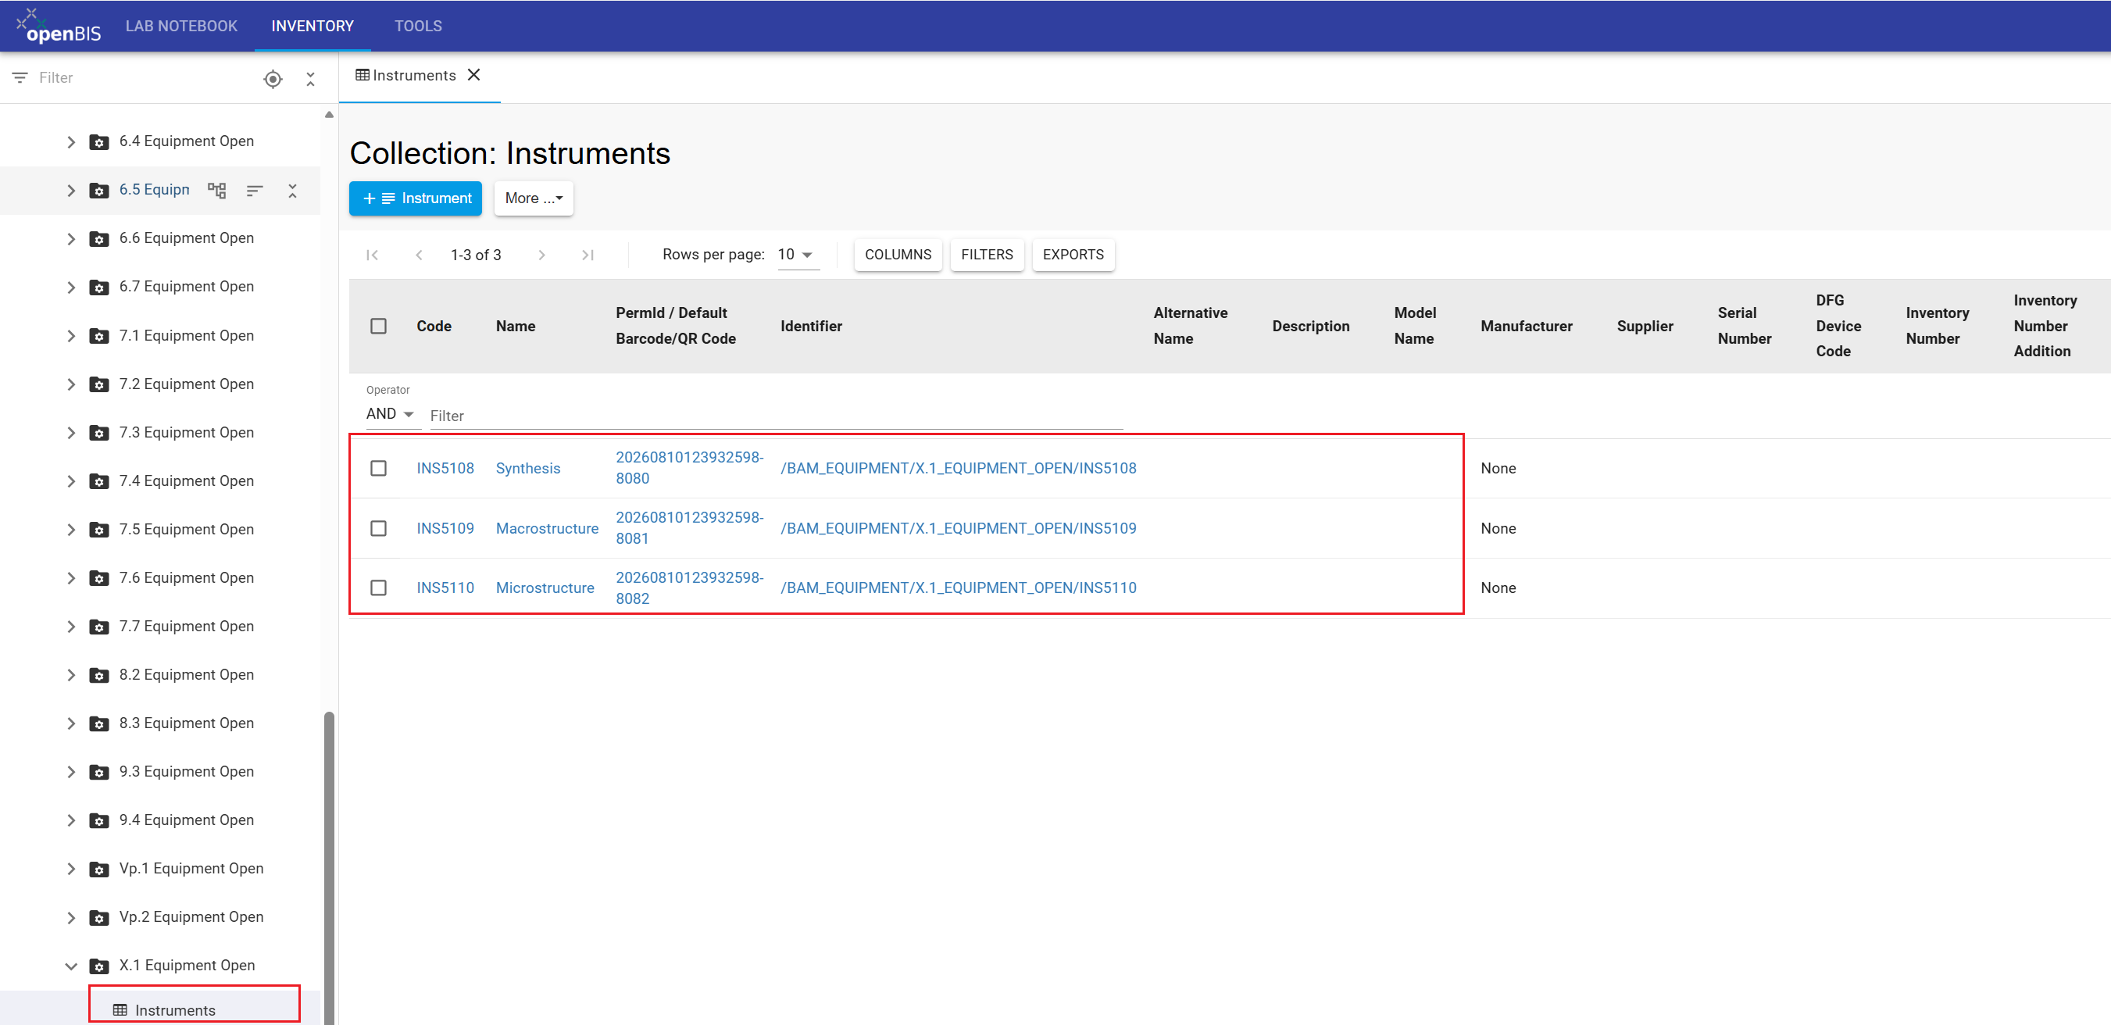
Task: Check the INS5109 row checkbox
Action: click(379, 528)
